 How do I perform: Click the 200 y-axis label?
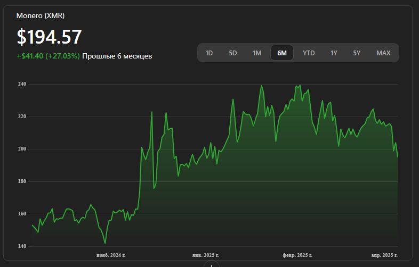point(22,149)
